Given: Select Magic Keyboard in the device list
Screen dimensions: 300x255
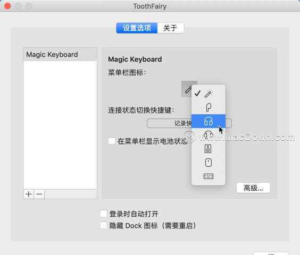Looking at the screenshot, I should 60,55.
